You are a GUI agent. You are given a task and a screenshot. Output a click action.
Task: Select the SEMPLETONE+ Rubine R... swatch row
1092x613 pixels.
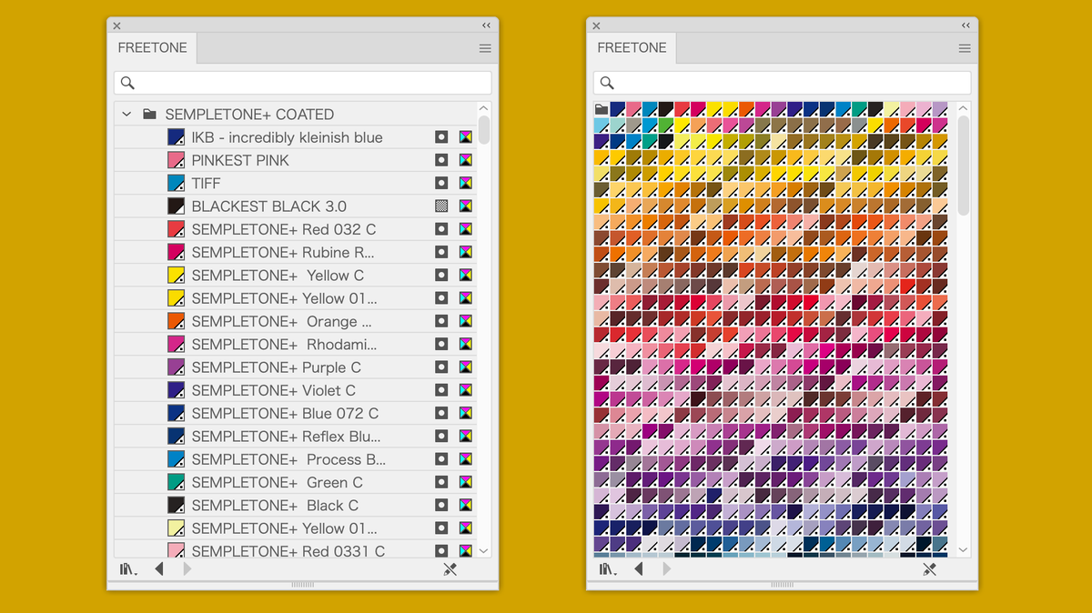(x=295, y=252)
